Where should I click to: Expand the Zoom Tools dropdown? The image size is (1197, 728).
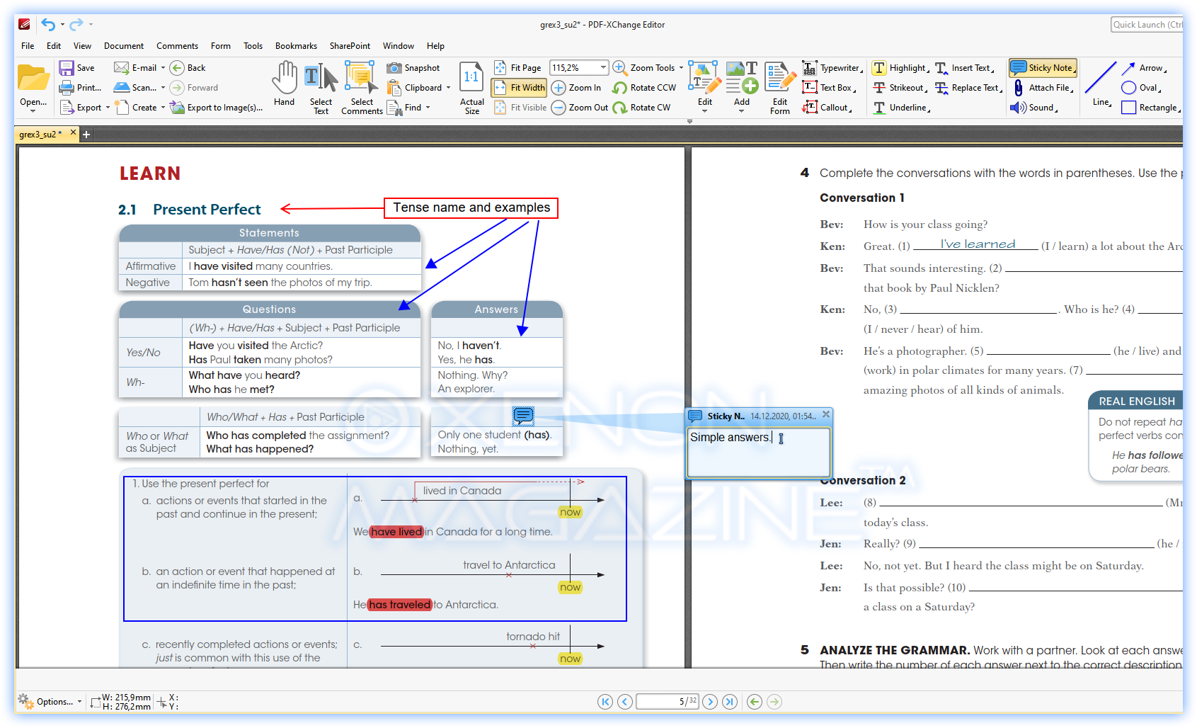681,68
